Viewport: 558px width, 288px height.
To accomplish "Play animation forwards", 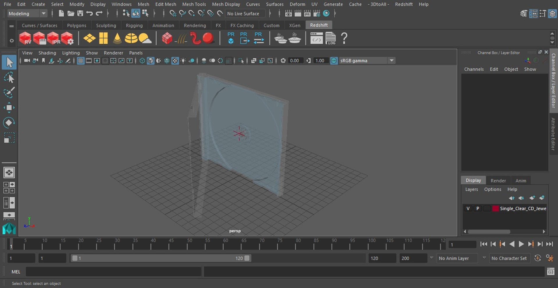I will pyautogui.click(x=521, y=244).
